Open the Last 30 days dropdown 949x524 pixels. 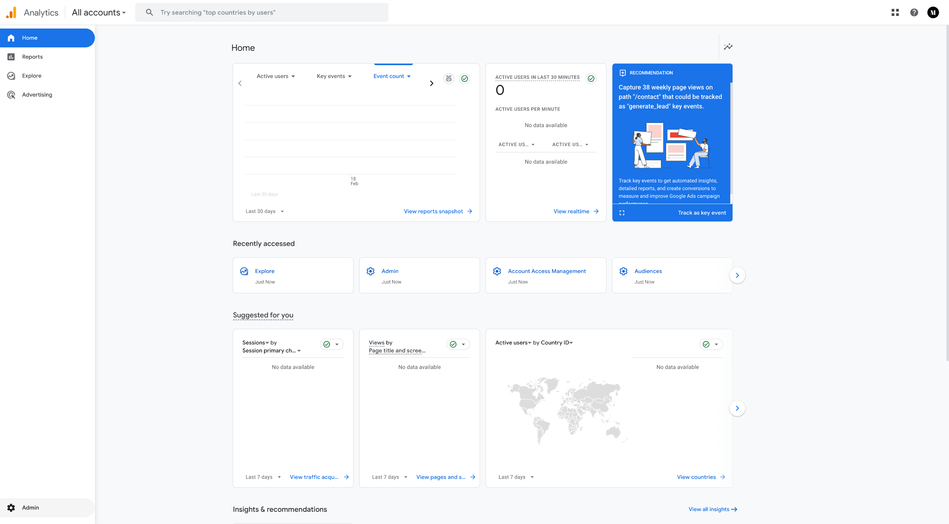[x=264, y=211]
